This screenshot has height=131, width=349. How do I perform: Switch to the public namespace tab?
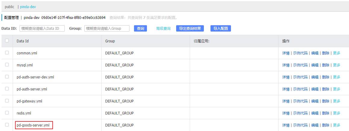tap(9, 7)
